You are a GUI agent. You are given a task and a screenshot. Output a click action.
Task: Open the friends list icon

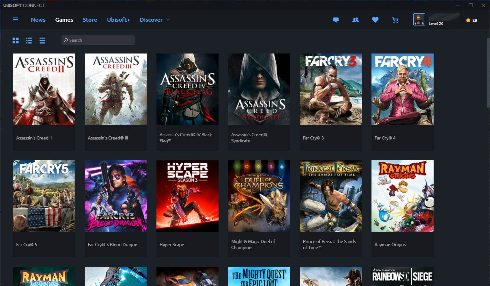point(356,20)
